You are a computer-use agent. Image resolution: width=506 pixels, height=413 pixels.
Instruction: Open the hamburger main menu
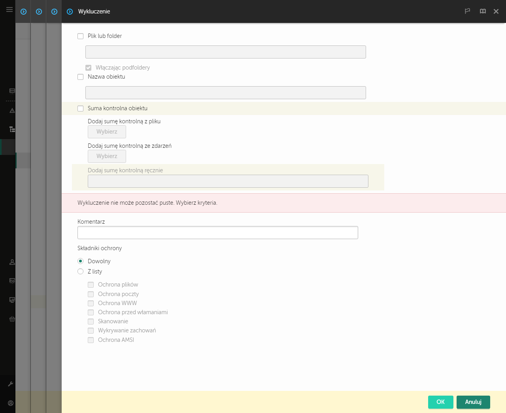pos(9,9)
